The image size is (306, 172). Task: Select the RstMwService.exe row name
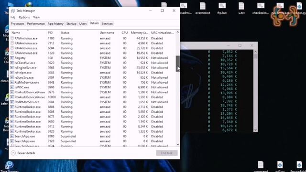click(27, 82)
